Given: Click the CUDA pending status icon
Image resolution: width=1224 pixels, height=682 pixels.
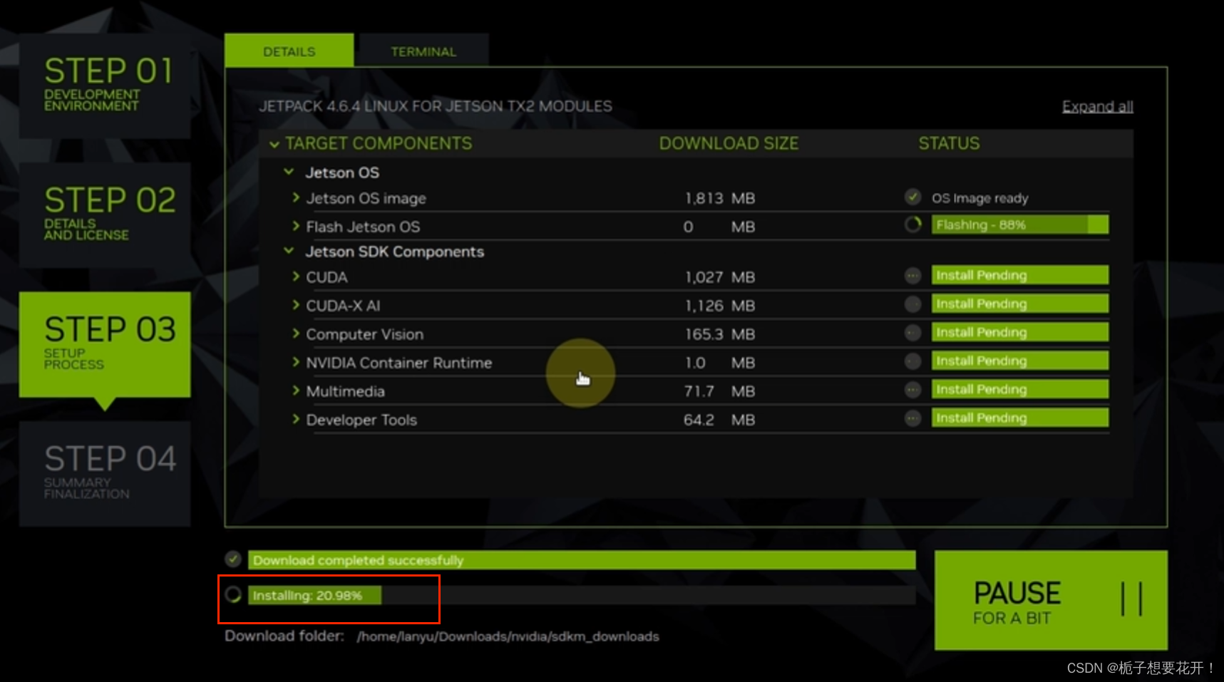Looking at the screenshot, I should click(912, 275).
